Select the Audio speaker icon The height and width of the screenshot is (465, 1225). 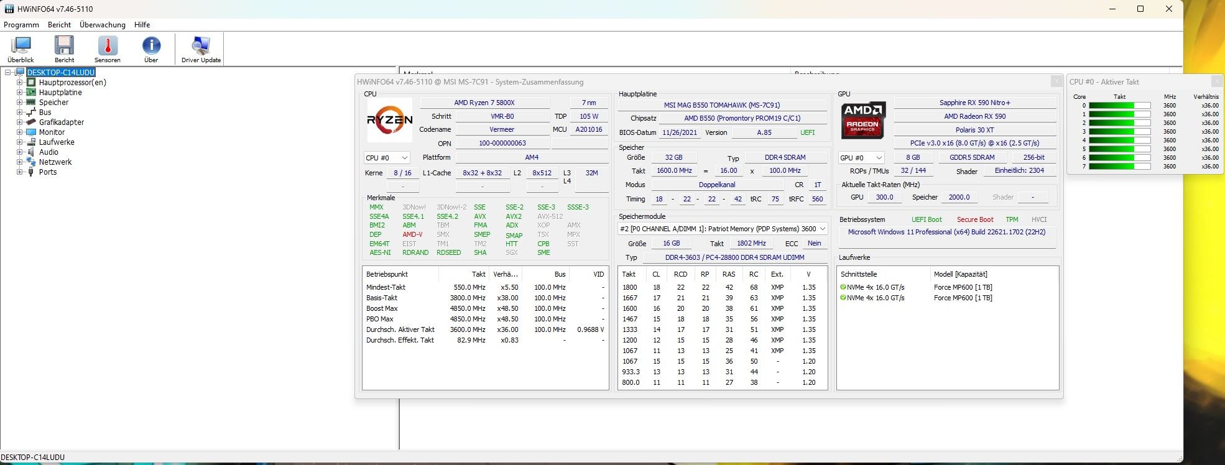pyautogui.click(x=31, y=152)
